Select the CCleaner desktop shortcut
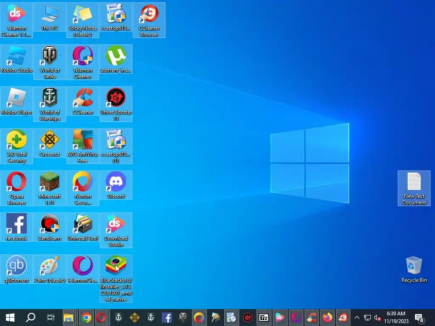 tap(83, 101)
